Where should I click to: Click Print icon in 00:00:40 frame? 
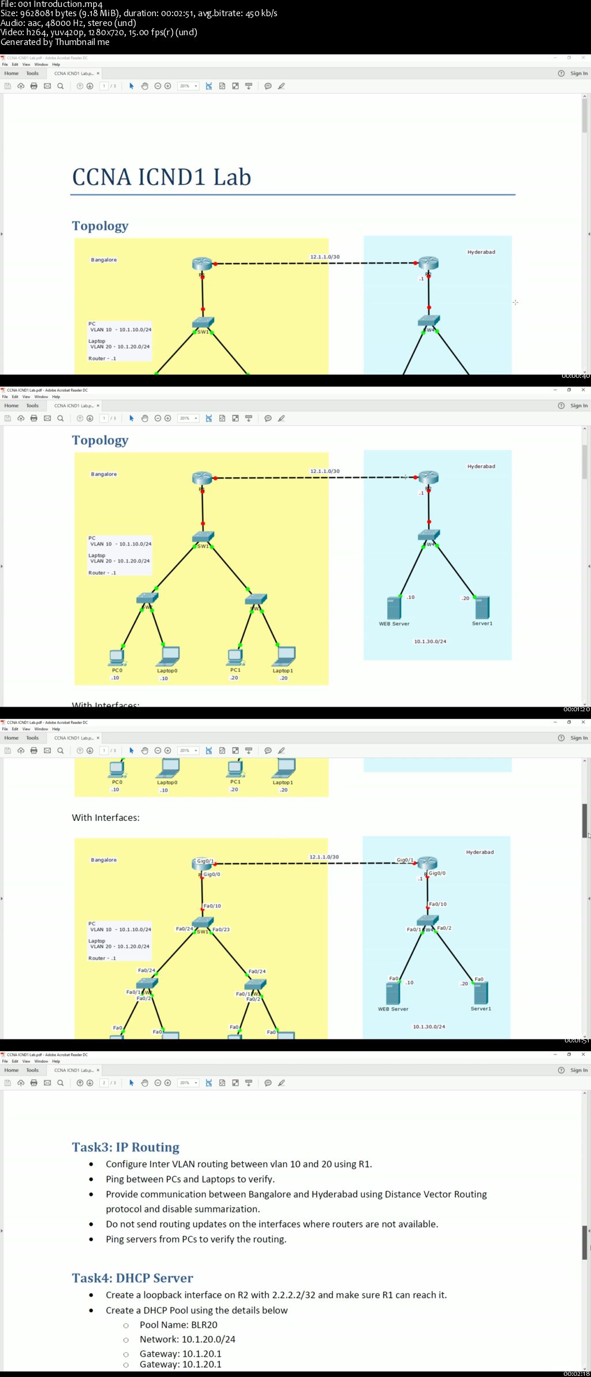tap(33, 86)
